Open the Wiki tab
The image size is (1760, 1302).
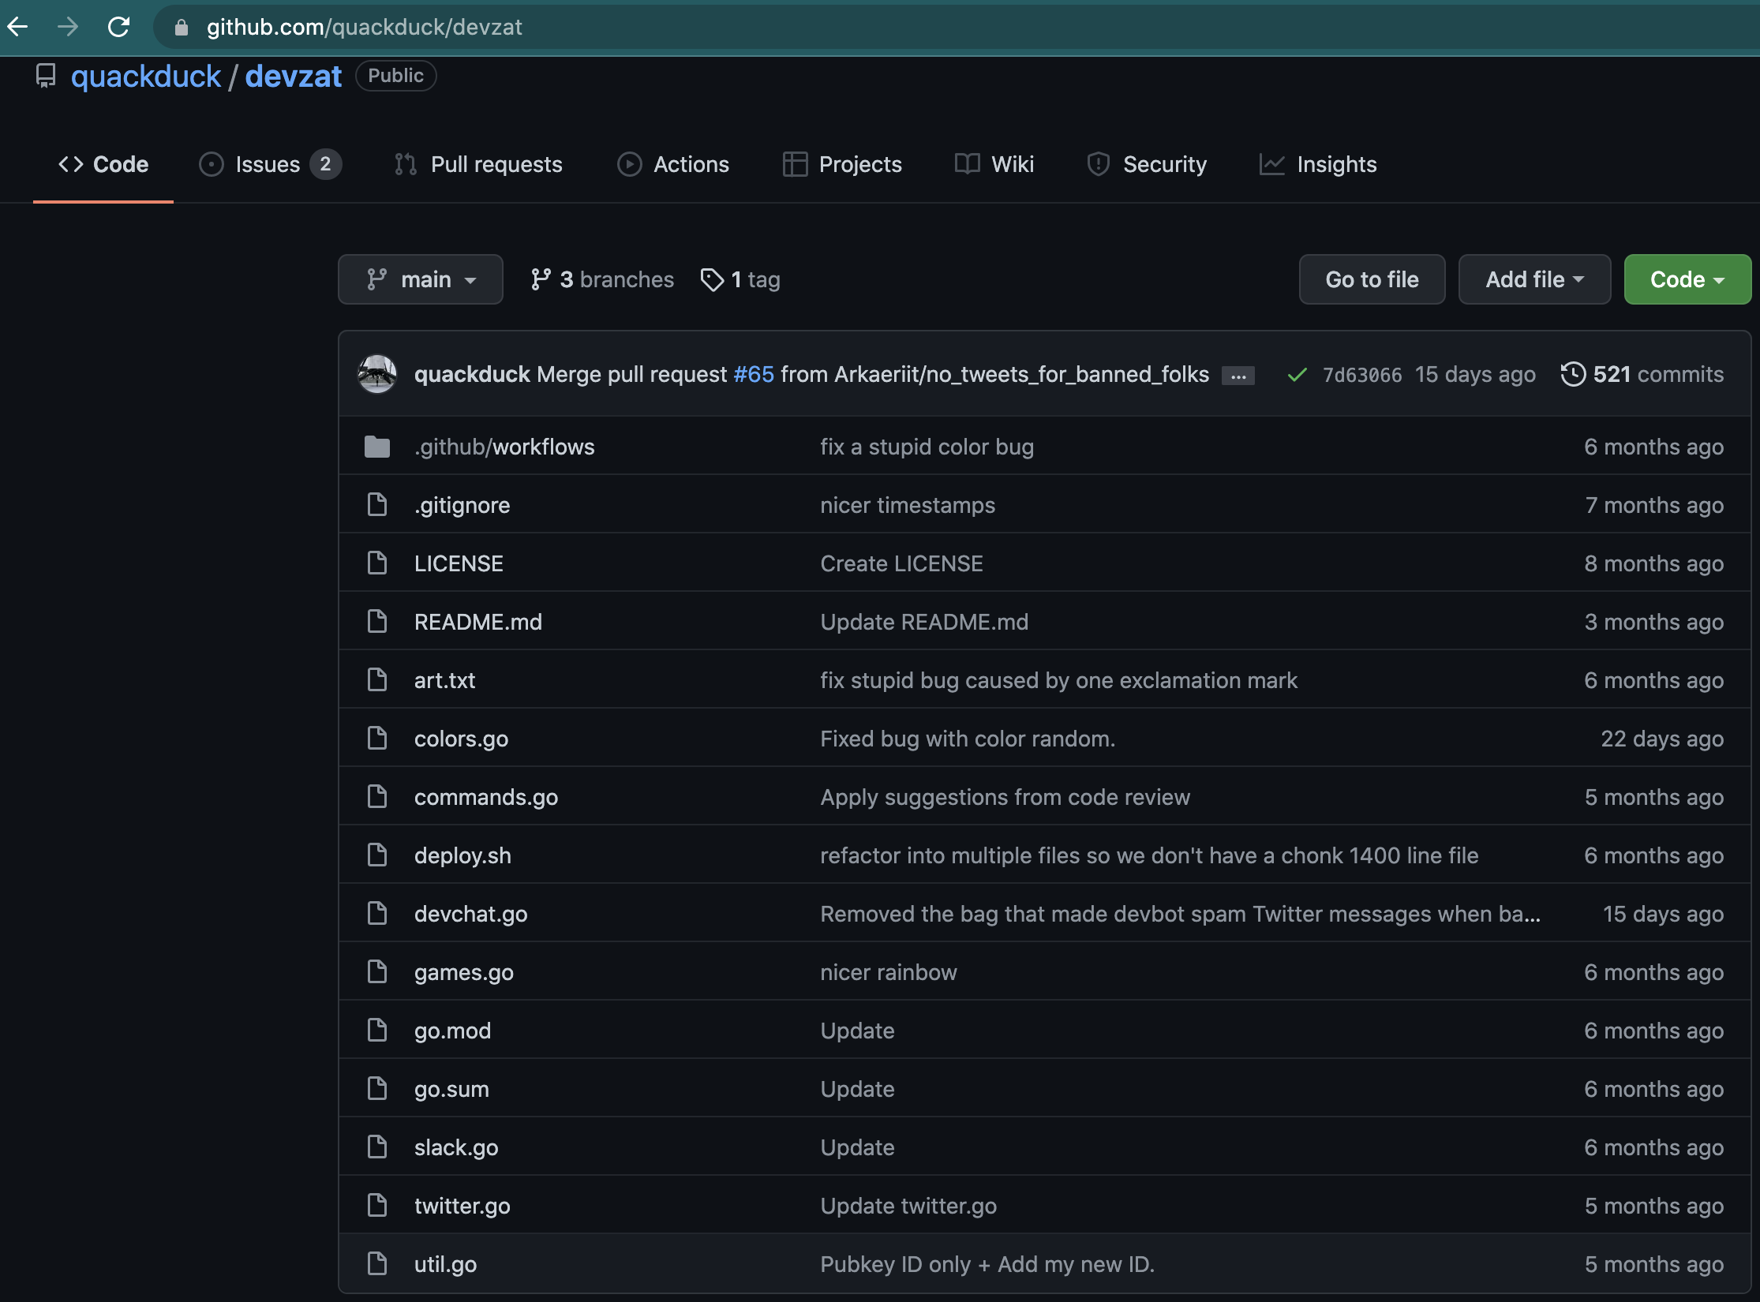coord(994,164)
